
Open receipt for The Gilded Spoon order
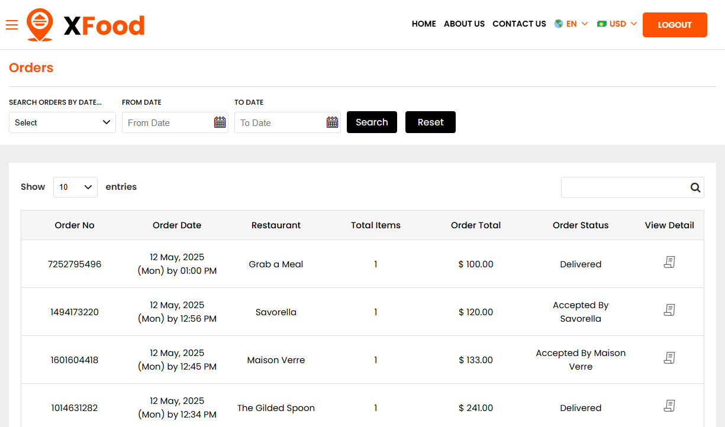[x=669, y=405]
